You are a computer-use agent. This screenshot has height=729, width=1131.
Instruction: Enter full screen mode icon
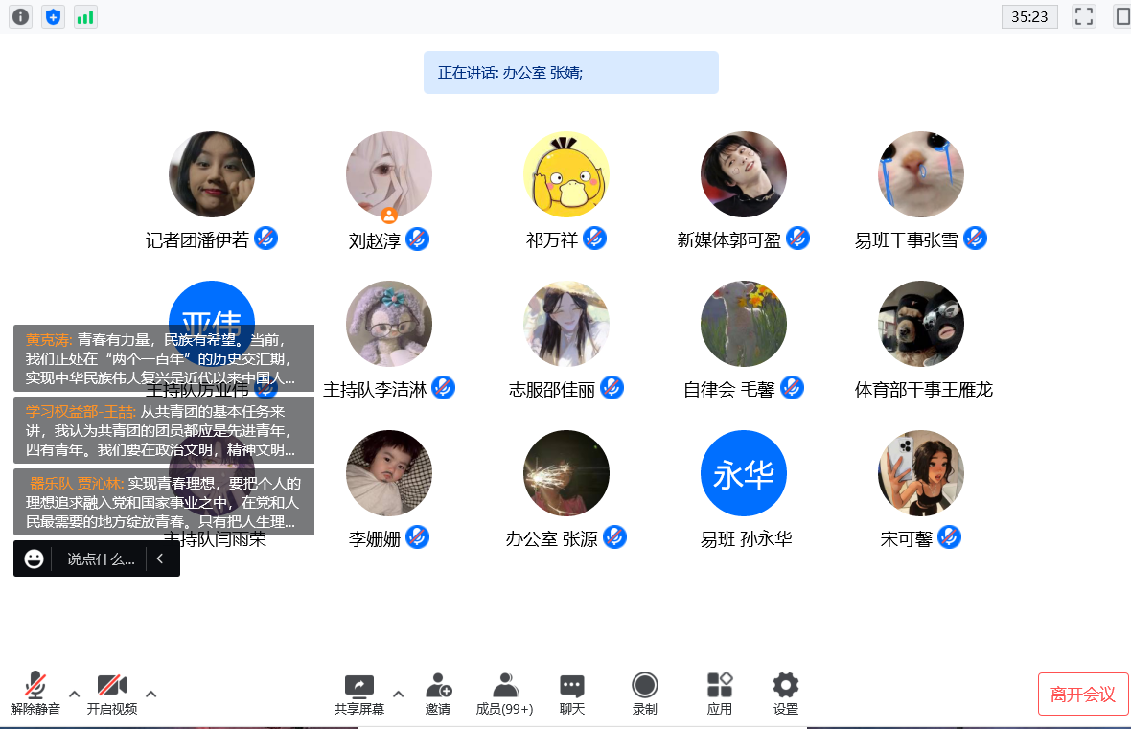(x=1084, y=16)
